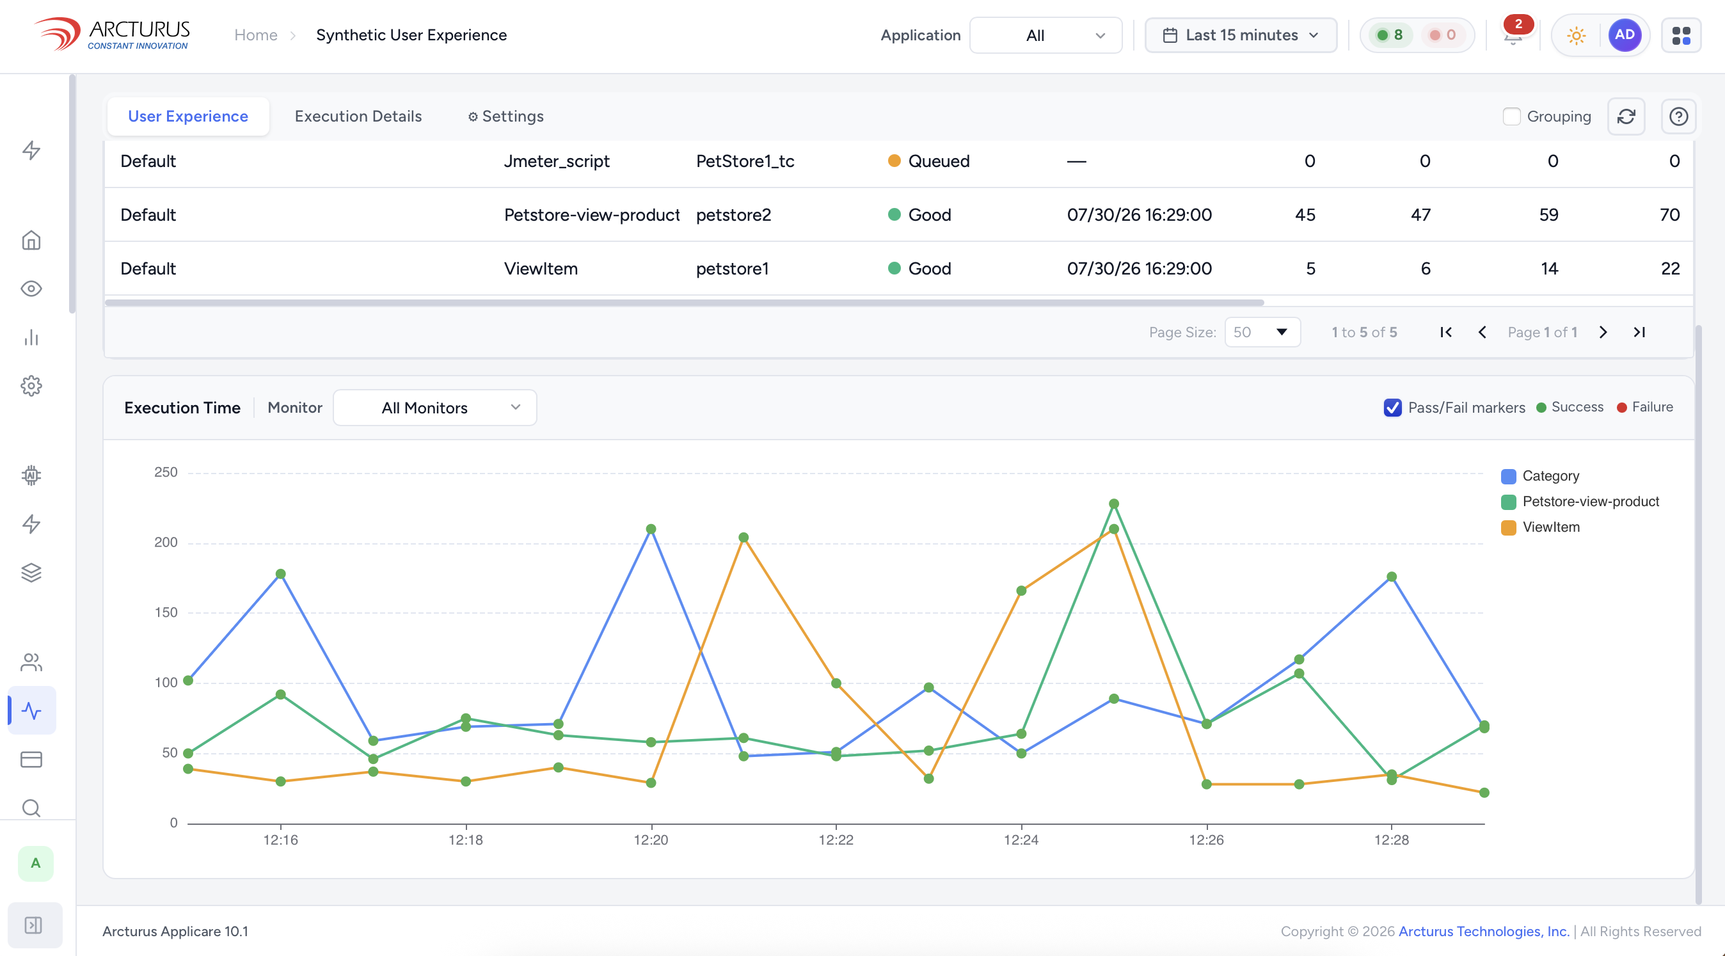The height and width of the screenshot is (956, 1725).
Task: Click the green status count 8
Action: point(1390,35)
